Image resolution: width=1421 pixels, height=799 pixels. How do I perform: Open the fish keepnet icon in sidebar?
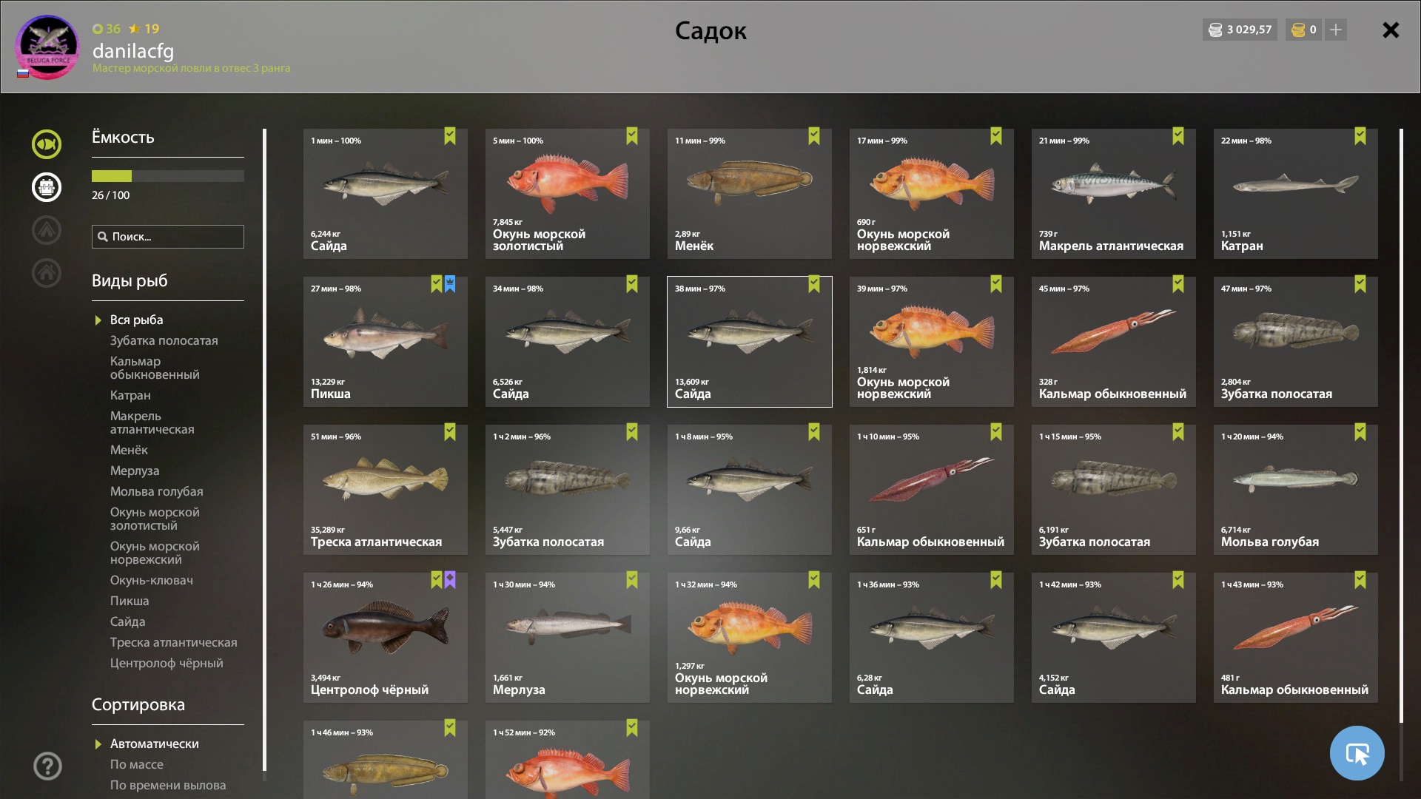click(47, 144)
